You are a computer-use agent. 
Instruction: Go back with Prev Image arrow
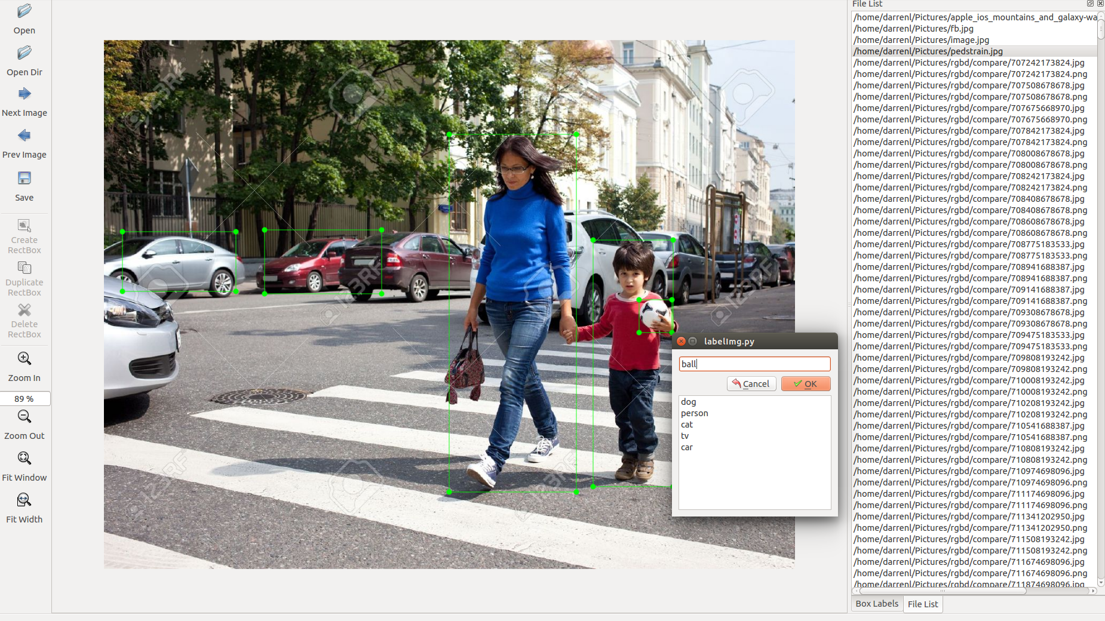point(24,136)
